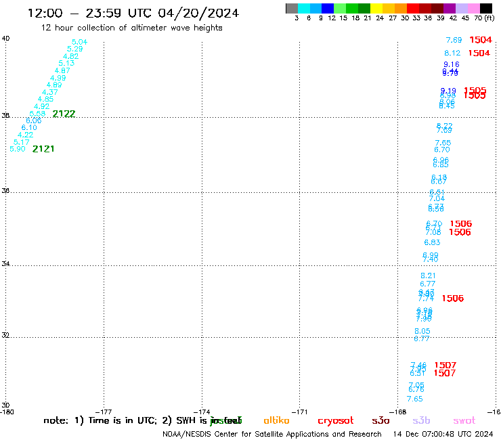501x440 pixels.
Task: Click the bright red legend swatch
Action: 413,8
